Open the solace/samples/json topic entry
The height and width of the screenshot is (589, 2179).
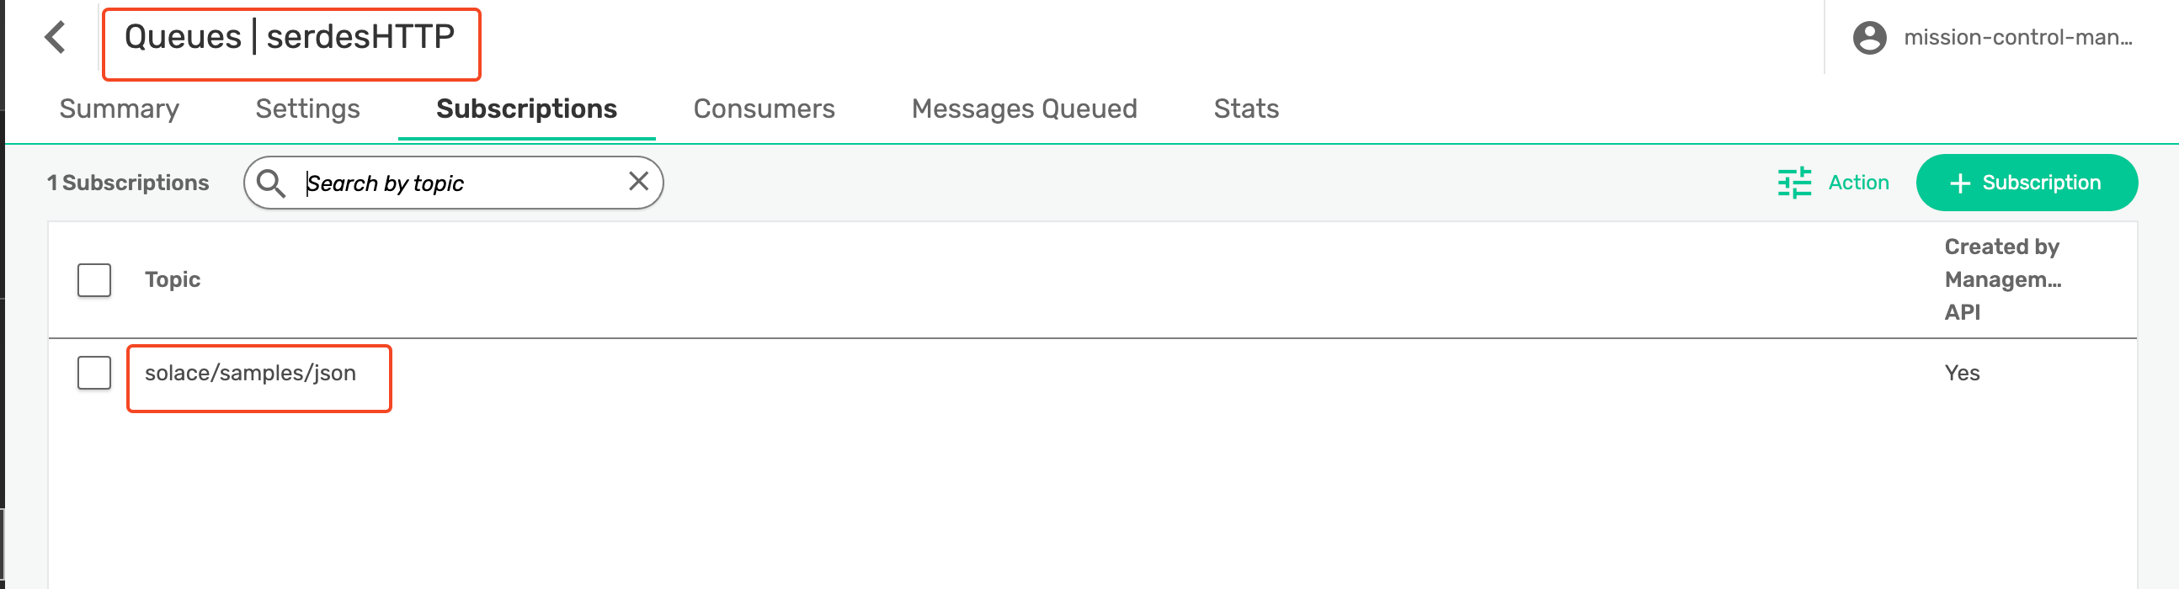click(x=250, y=372)
